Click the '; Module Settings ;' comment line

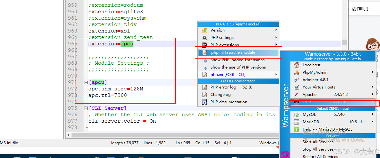click(x=119, y=63)
